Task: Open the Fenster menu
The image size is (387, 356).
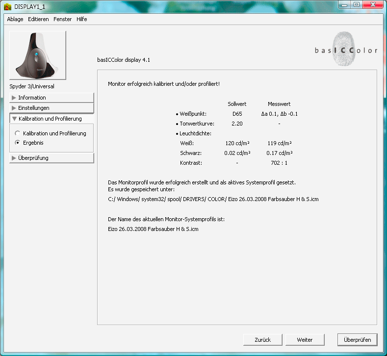Action: (62, 19)
